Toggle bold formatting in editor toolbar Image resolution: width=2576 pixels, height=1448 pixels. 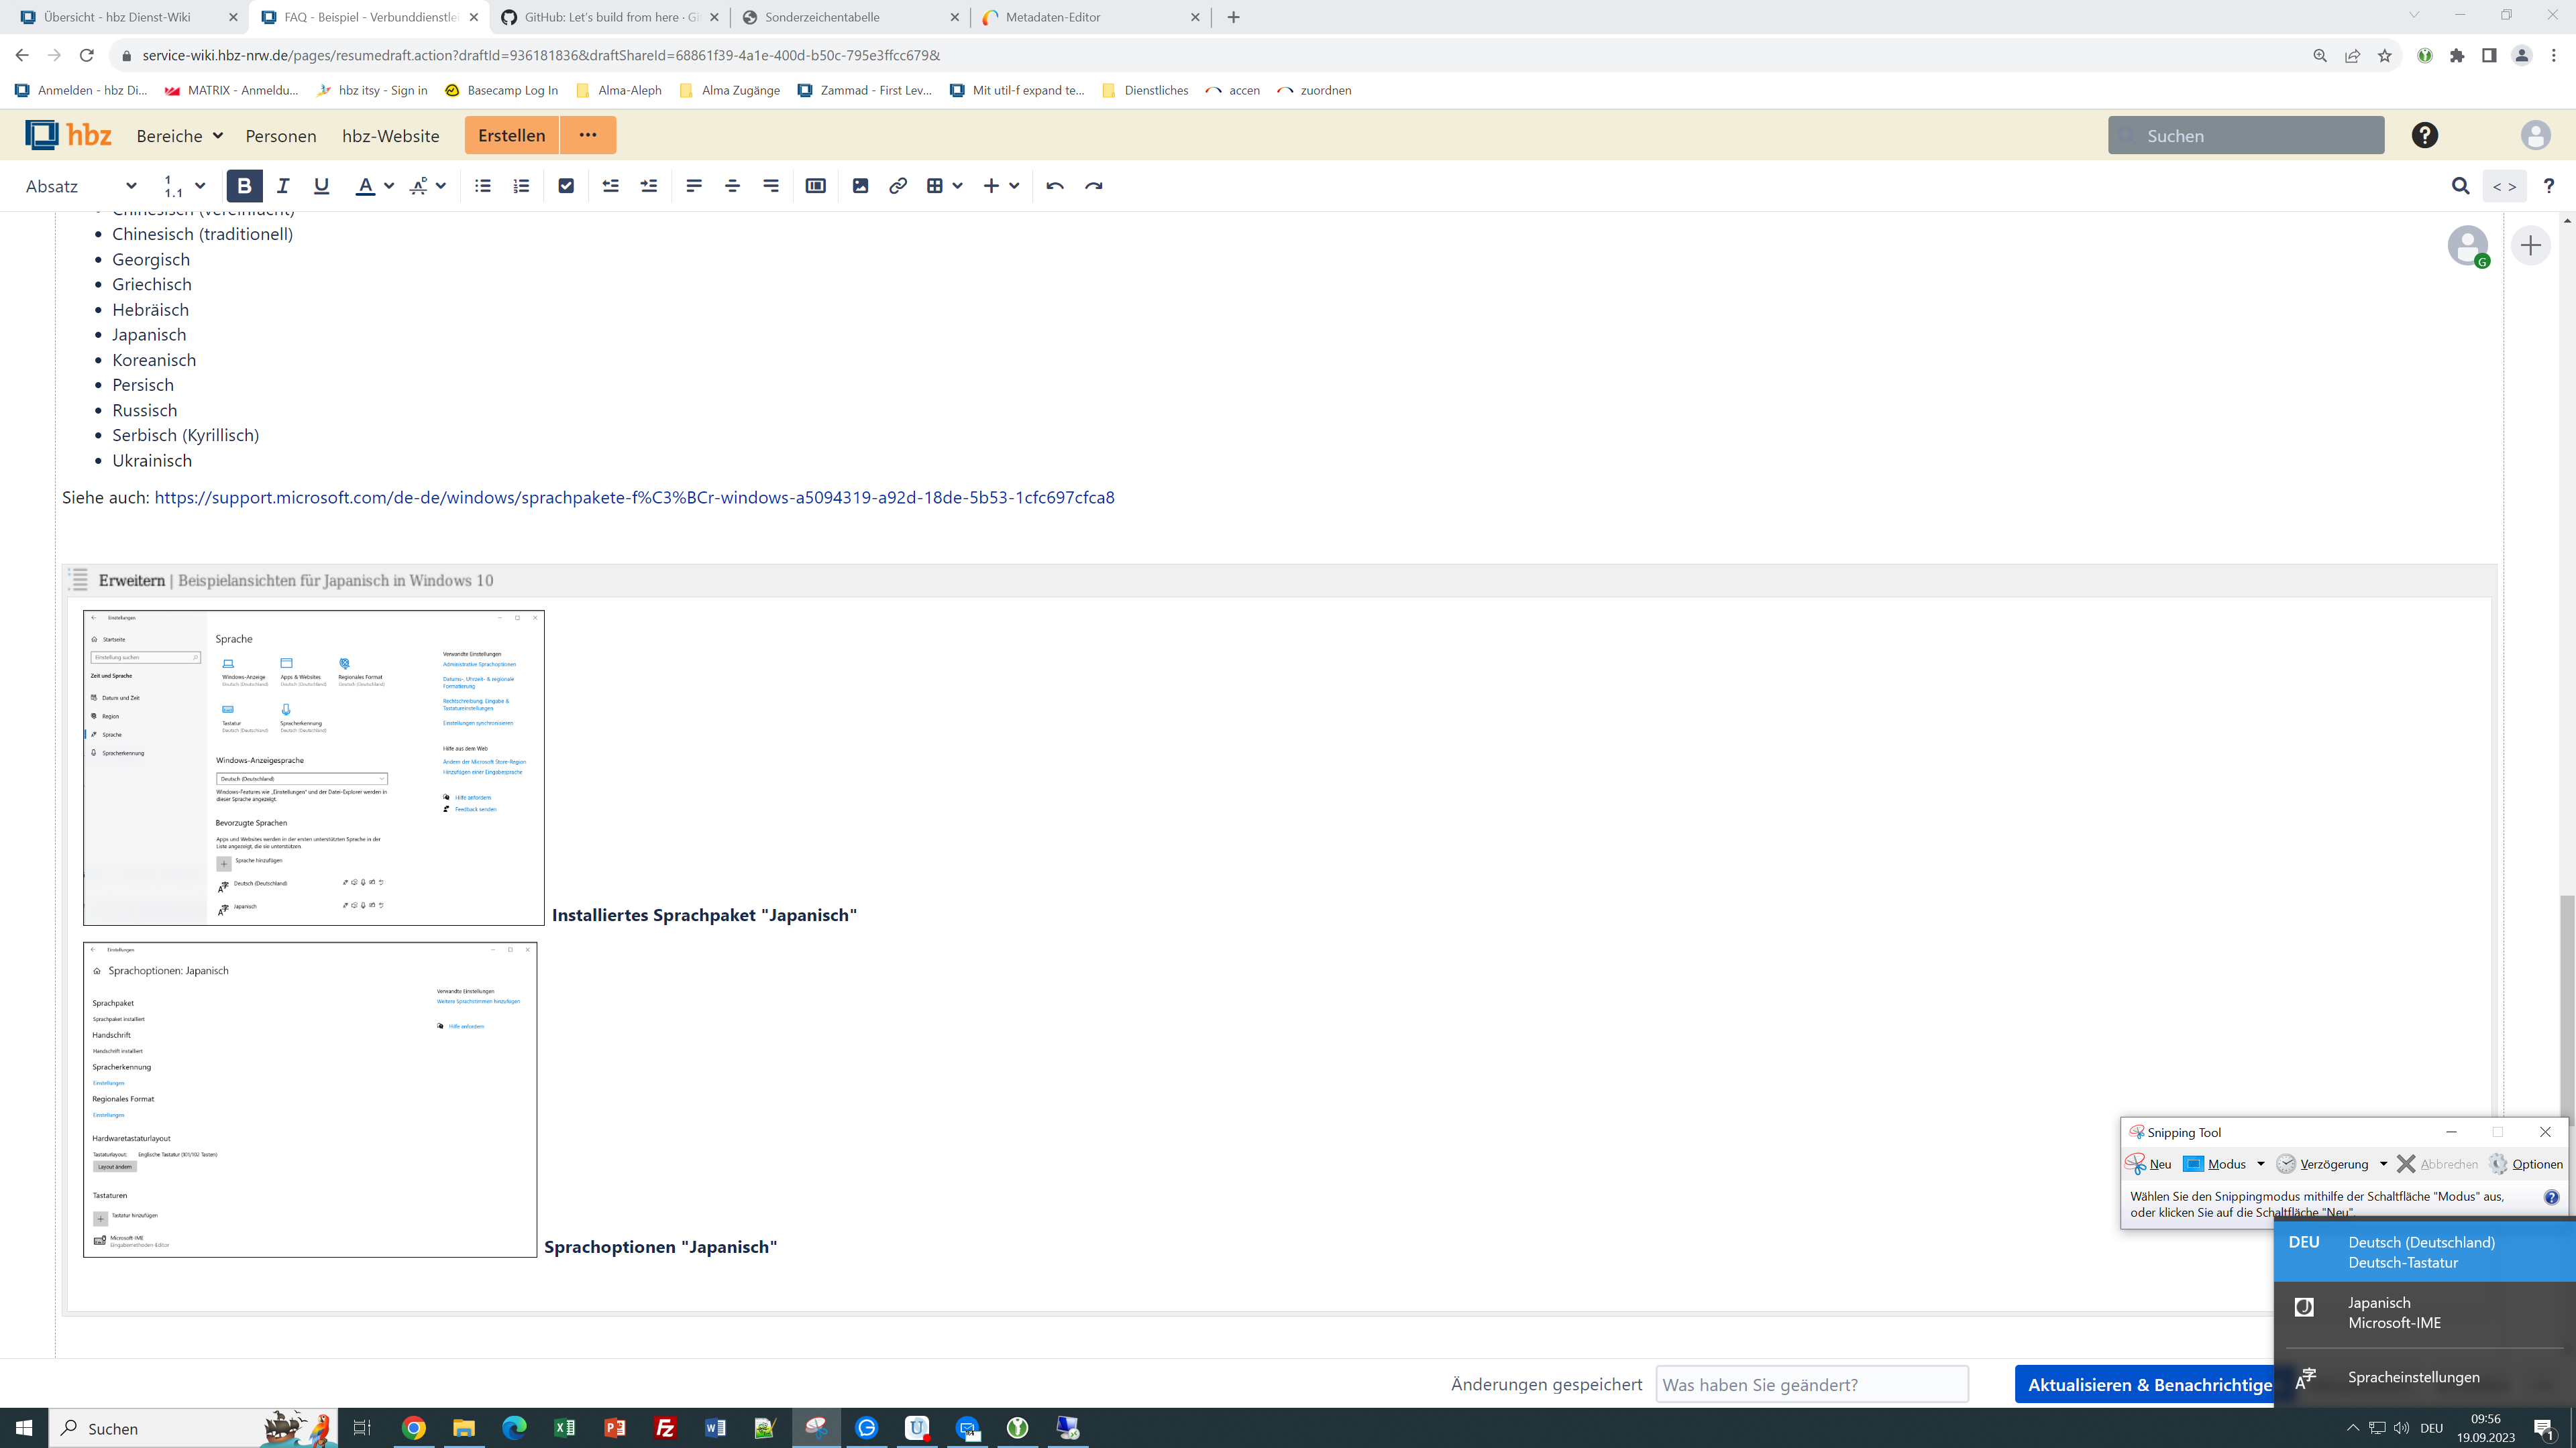(x=244, y=186)
